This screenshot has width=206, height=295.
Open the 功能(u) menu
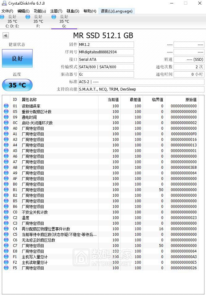[40, 11]
